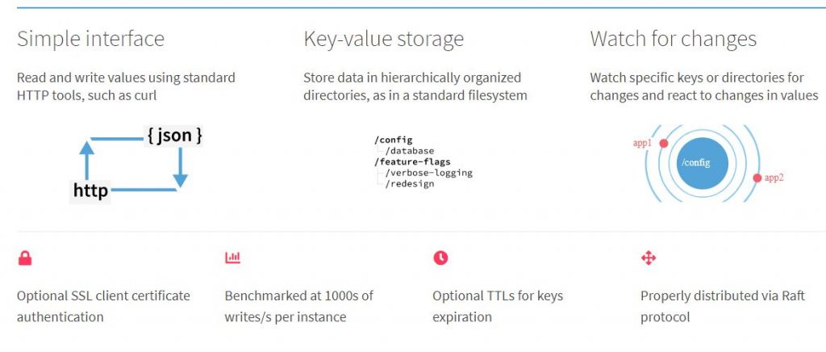Click the { json } label in diagram
The height and width of the screenshot is (352, 826).
tap(174, 136)
